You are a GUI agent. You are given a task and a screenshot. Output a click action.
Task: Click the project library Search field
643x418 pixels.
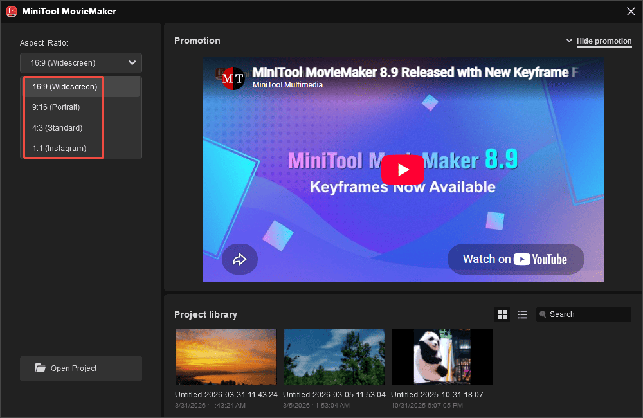[584, 314]
